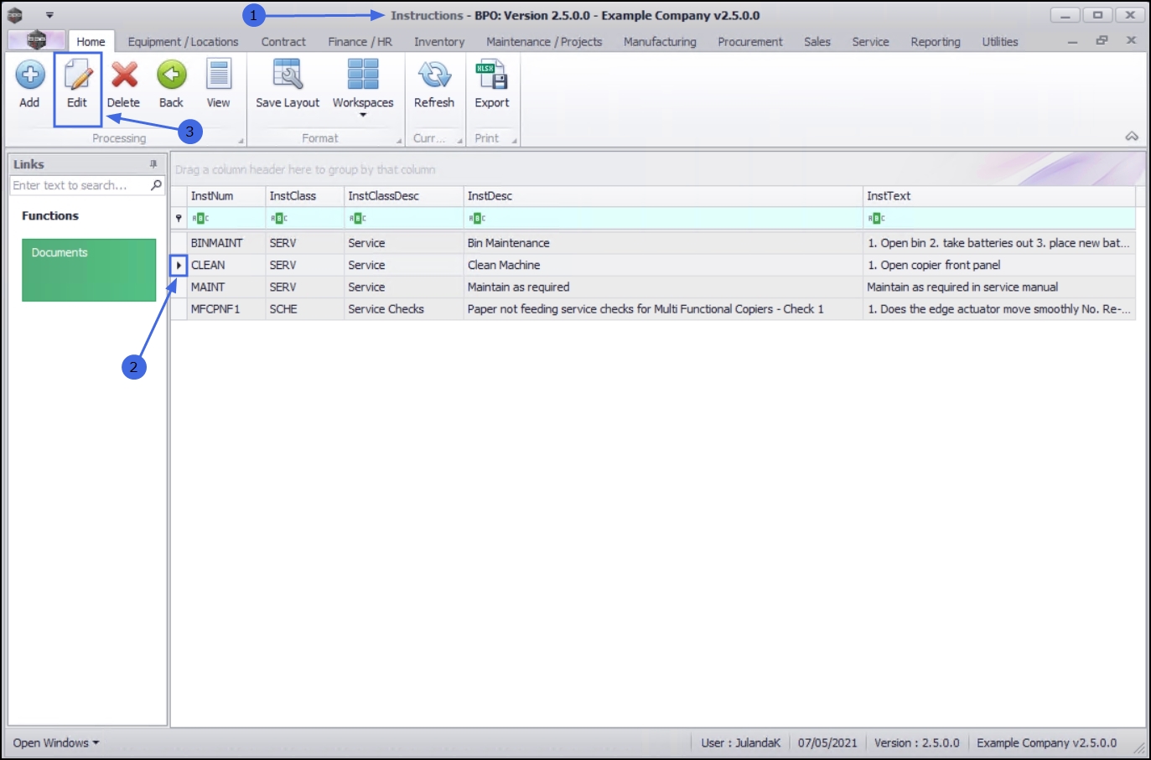Click the Add instruction icon
Viewport: 1151px width, 760px height.
[x=29, y=75]
